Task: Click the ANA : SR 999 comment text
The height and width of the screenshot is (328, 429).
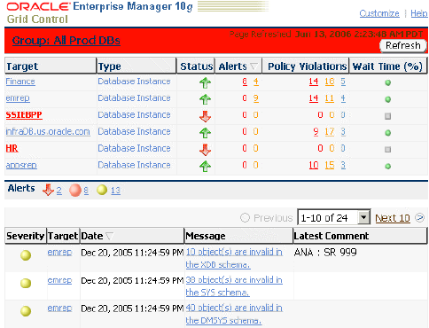Action: [x=325, y=253]
